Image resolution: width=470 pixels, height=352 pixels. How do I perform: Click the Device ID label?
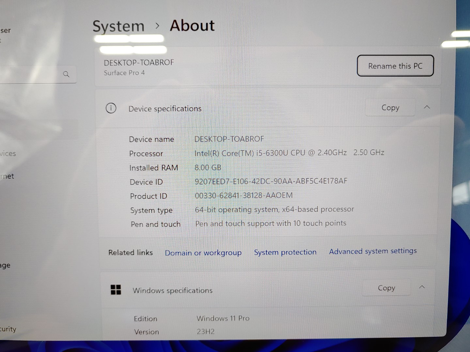tap(146, 182)
